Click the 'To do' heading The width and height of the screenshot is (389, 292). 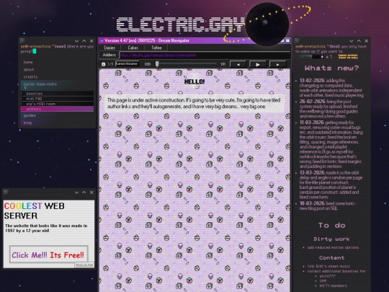click(331, 226)
